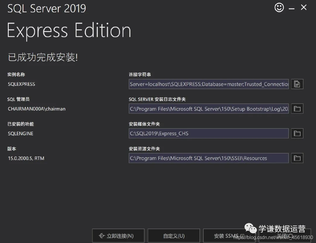This screenshot has height=243, width=316.
Task: Click the 版本 label
Action: tap(12, 149)
